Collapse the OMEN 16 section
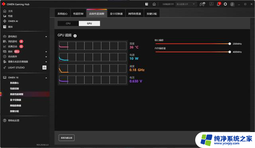This screenshot has width=255, height=148. [x=46, y=78]
